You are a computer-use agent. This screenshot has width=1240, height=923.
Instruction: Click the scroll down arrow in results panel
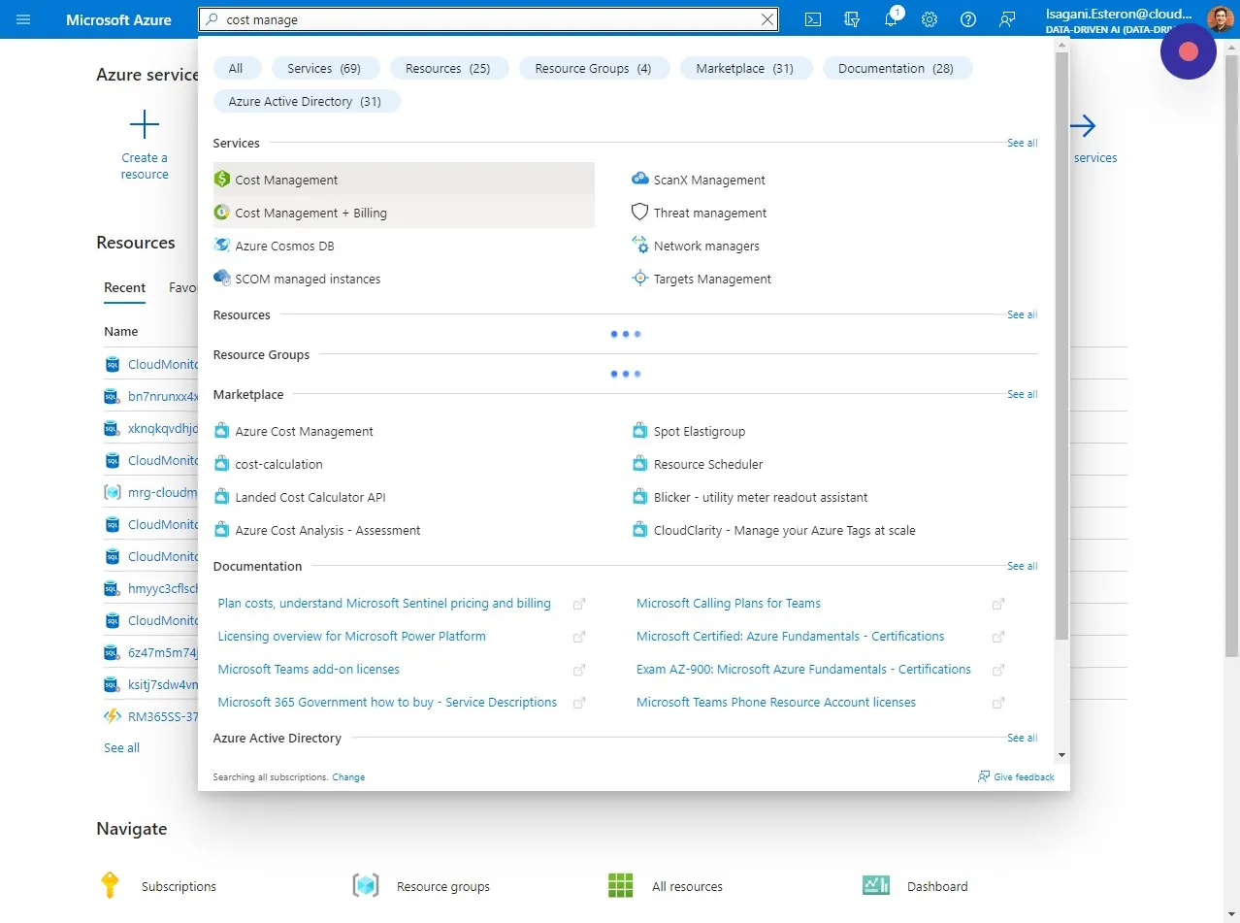pos(1061,754)
